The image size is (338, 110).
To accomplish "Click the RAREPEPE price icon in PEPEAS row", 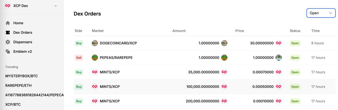I will tap(279, 57).
